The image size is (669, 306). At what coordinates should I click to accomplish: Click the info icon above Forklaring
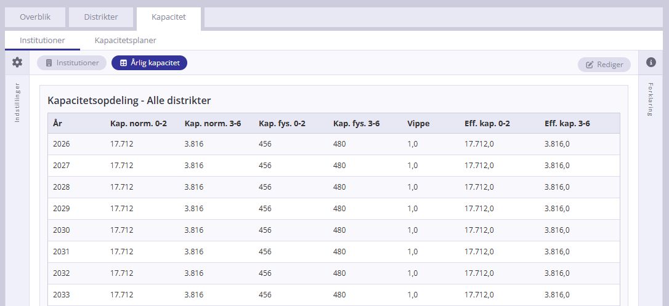(651, 62)
